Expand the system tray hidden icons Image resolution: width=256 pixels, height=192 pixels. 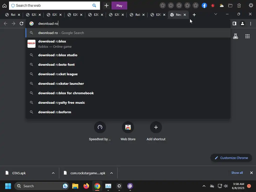point(204,186)
